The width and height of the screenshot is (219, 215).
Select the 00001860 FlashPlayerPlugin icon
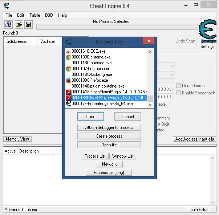coord(68,98)
